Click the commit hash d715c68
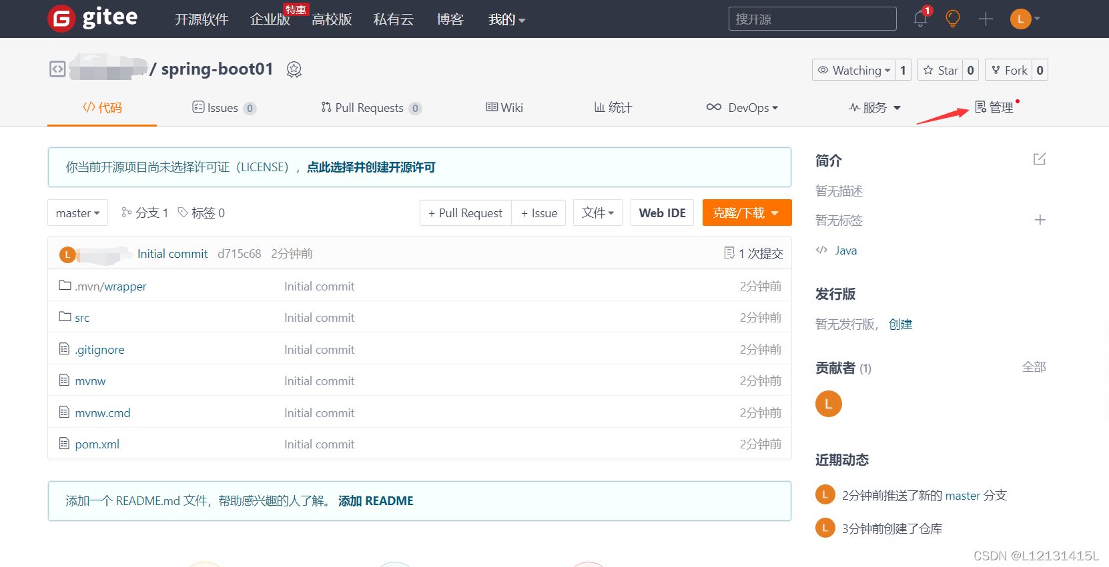This screenshot has width=1109, height=567. pyautogui.click(x=239, y=253)
